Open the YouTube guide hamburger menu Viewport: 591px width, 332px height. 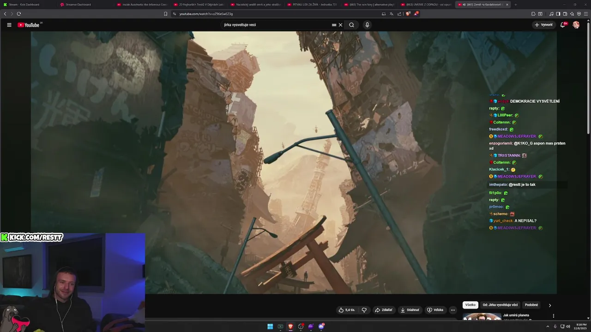coord(9,25)
